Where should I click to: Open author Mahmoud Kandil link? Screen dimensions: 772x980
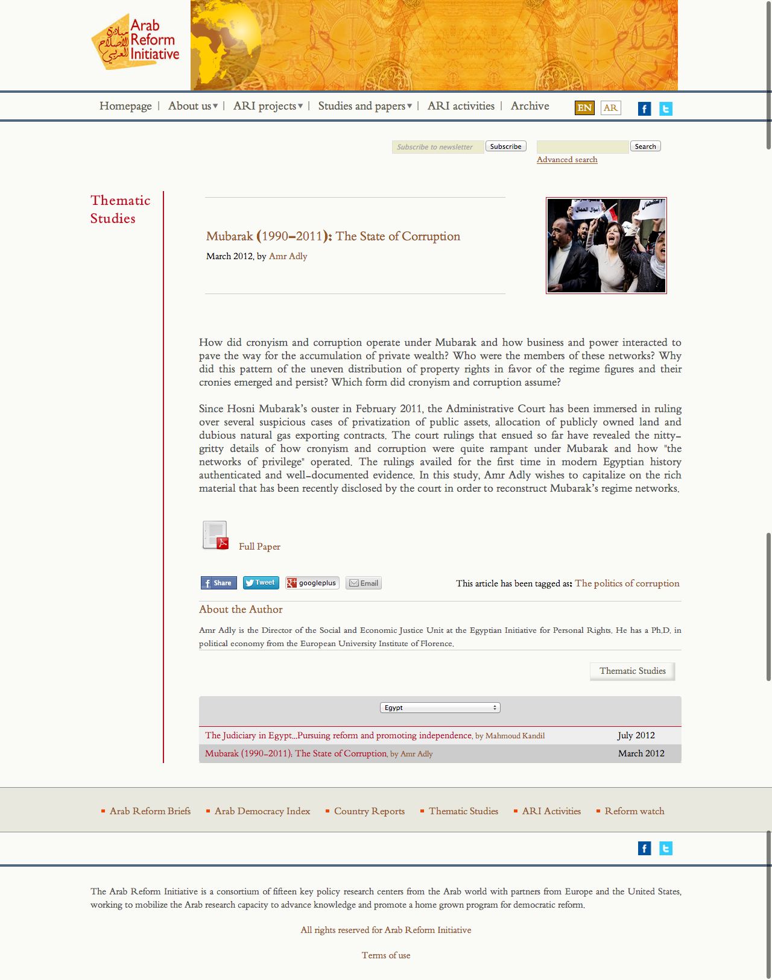pos(515,736)
